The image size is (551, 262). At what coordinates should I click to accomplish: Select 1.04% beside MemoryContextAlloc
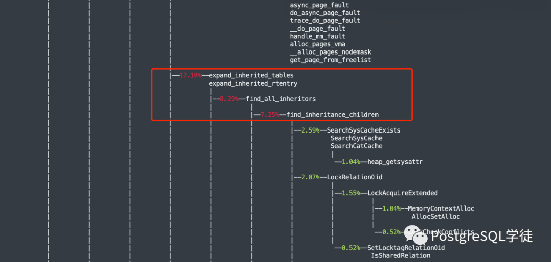(392, 208)
